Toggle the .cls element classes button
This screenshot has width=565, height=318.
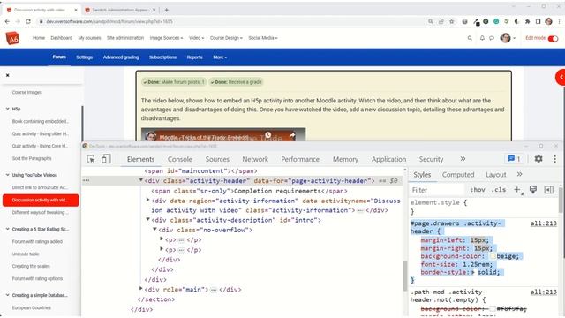[498, 190]
